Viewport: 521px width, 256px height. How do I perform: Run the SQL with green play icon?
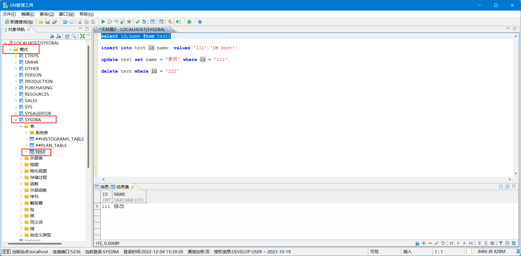[x=103, y=22]
